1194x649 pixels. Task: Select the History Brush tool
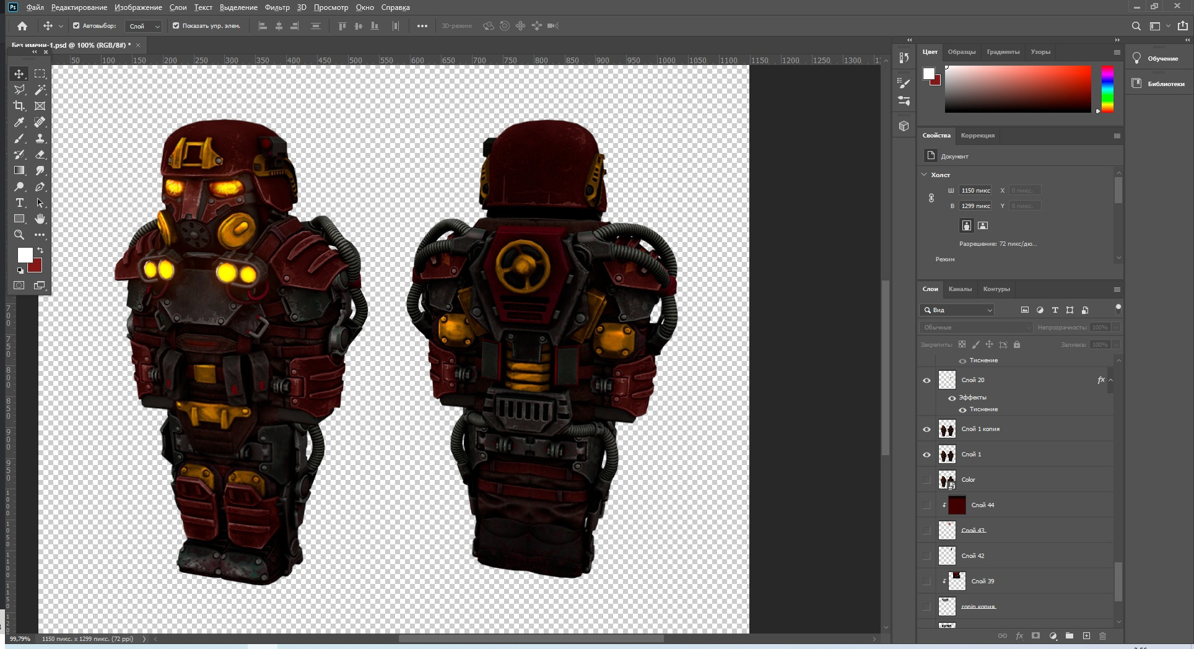click(19, 154)
